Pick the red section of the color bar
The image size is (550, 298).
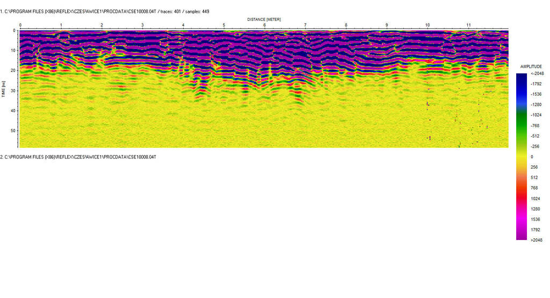tap(522, 196)
